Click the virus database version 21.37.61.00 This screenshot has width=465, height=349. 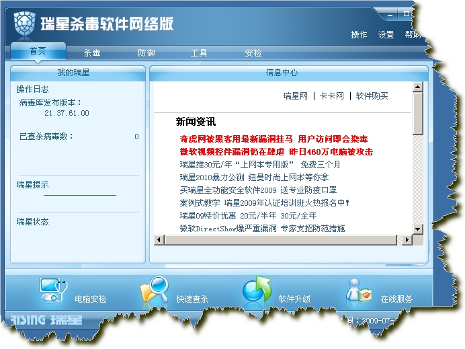[67, 113]
